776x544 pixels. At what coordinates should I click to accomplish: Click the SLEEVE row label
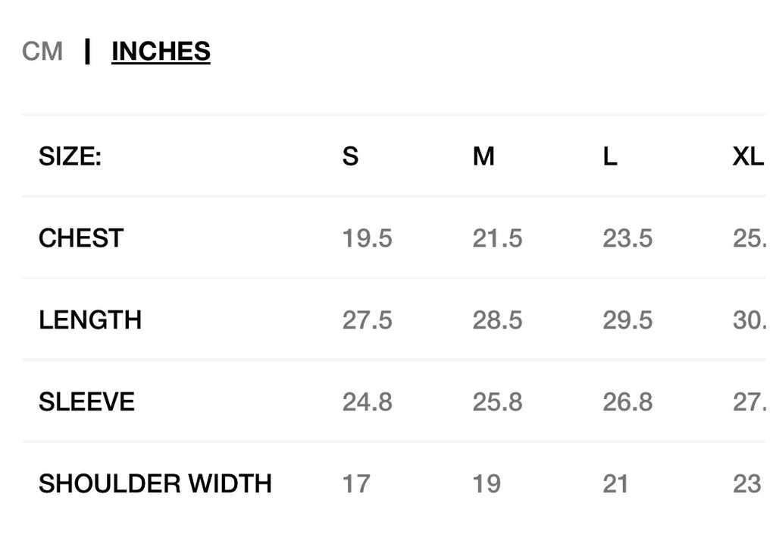(x=86, y=401)
